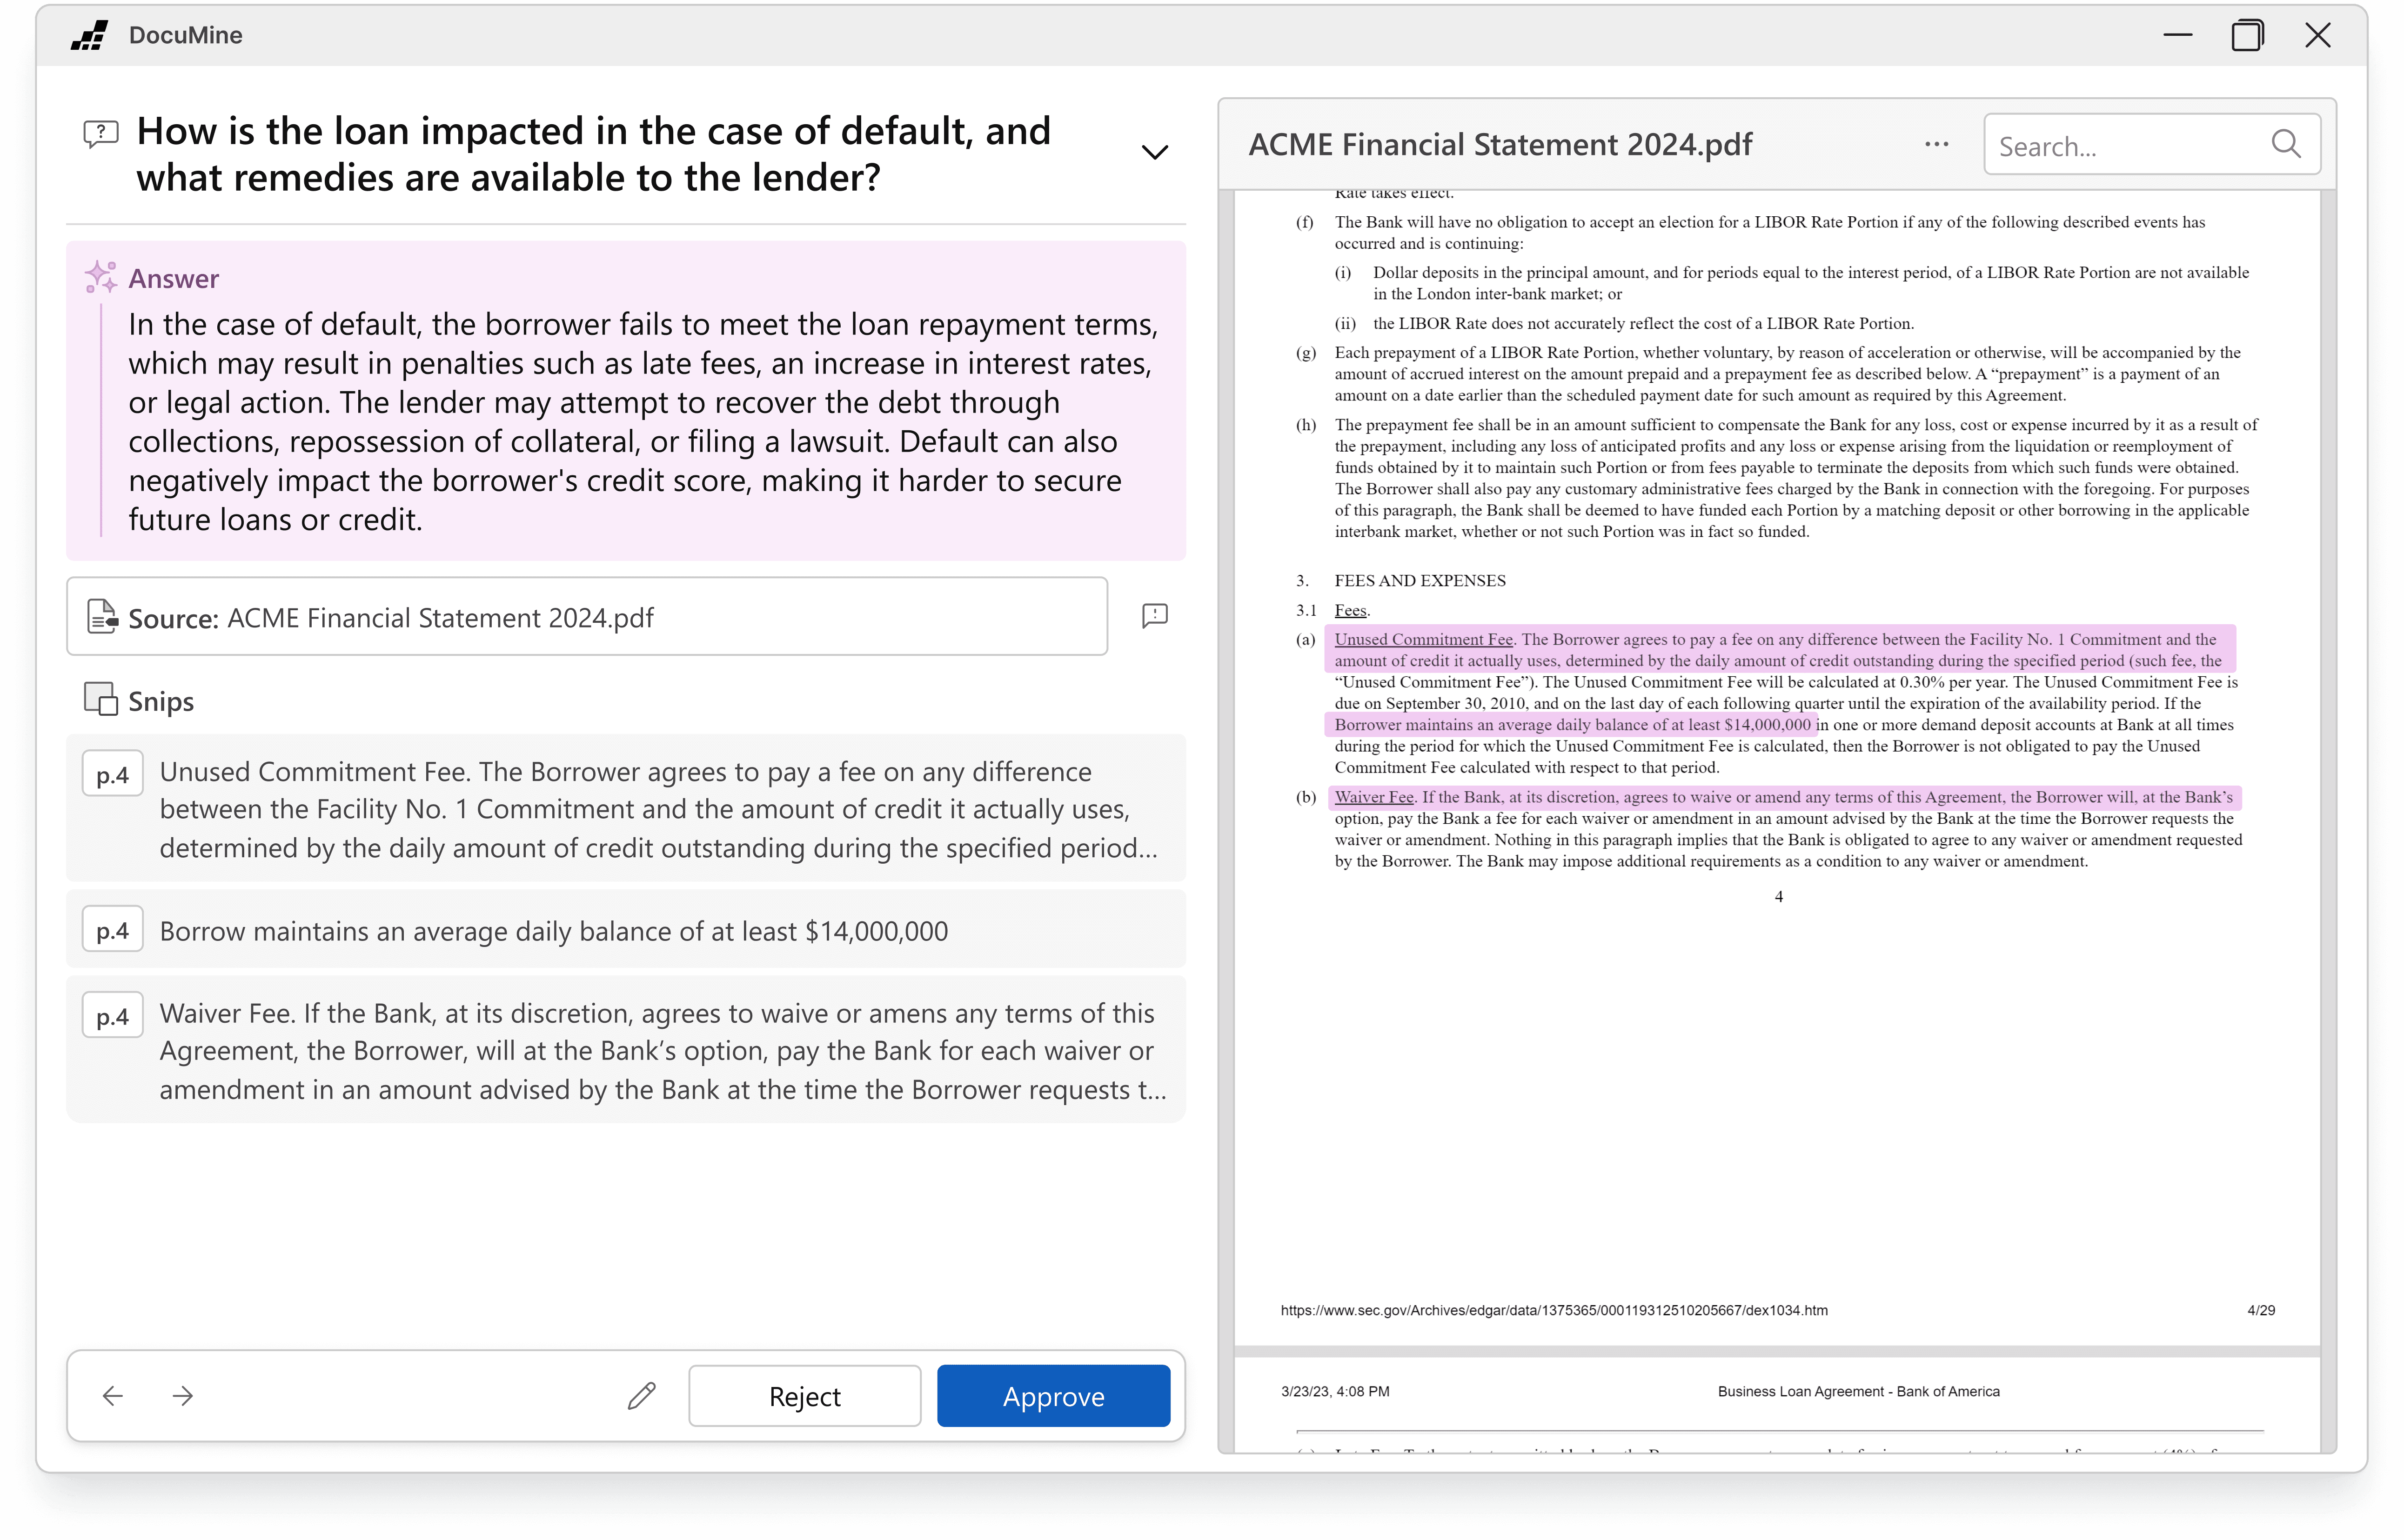The width and height of the screenshot is (2404, 1540).
Task: Go to previous question with left arrow
Action: pos(113,1395)
